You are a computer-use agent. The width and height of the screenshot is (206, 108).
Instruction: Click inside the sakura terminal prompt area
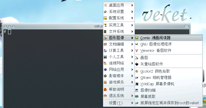pos(53,68)
